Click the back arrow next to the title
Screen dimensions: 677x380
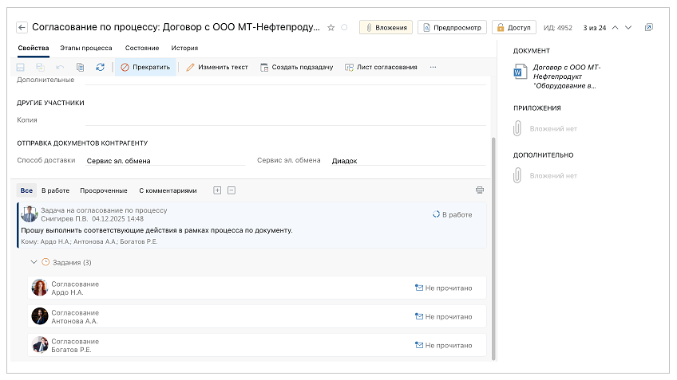tap(22, 27)
